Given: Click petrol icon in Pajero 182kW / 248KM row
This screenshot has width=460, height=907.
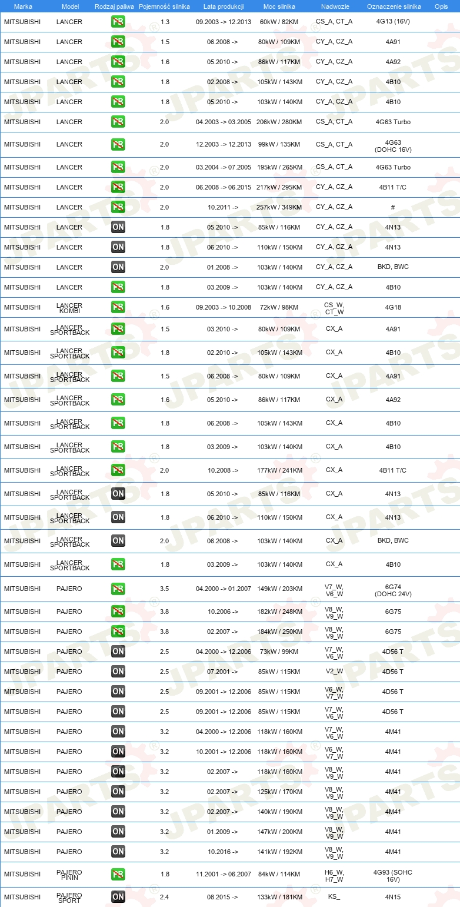Looking at the screenshot, I should (x=118, y=612).
